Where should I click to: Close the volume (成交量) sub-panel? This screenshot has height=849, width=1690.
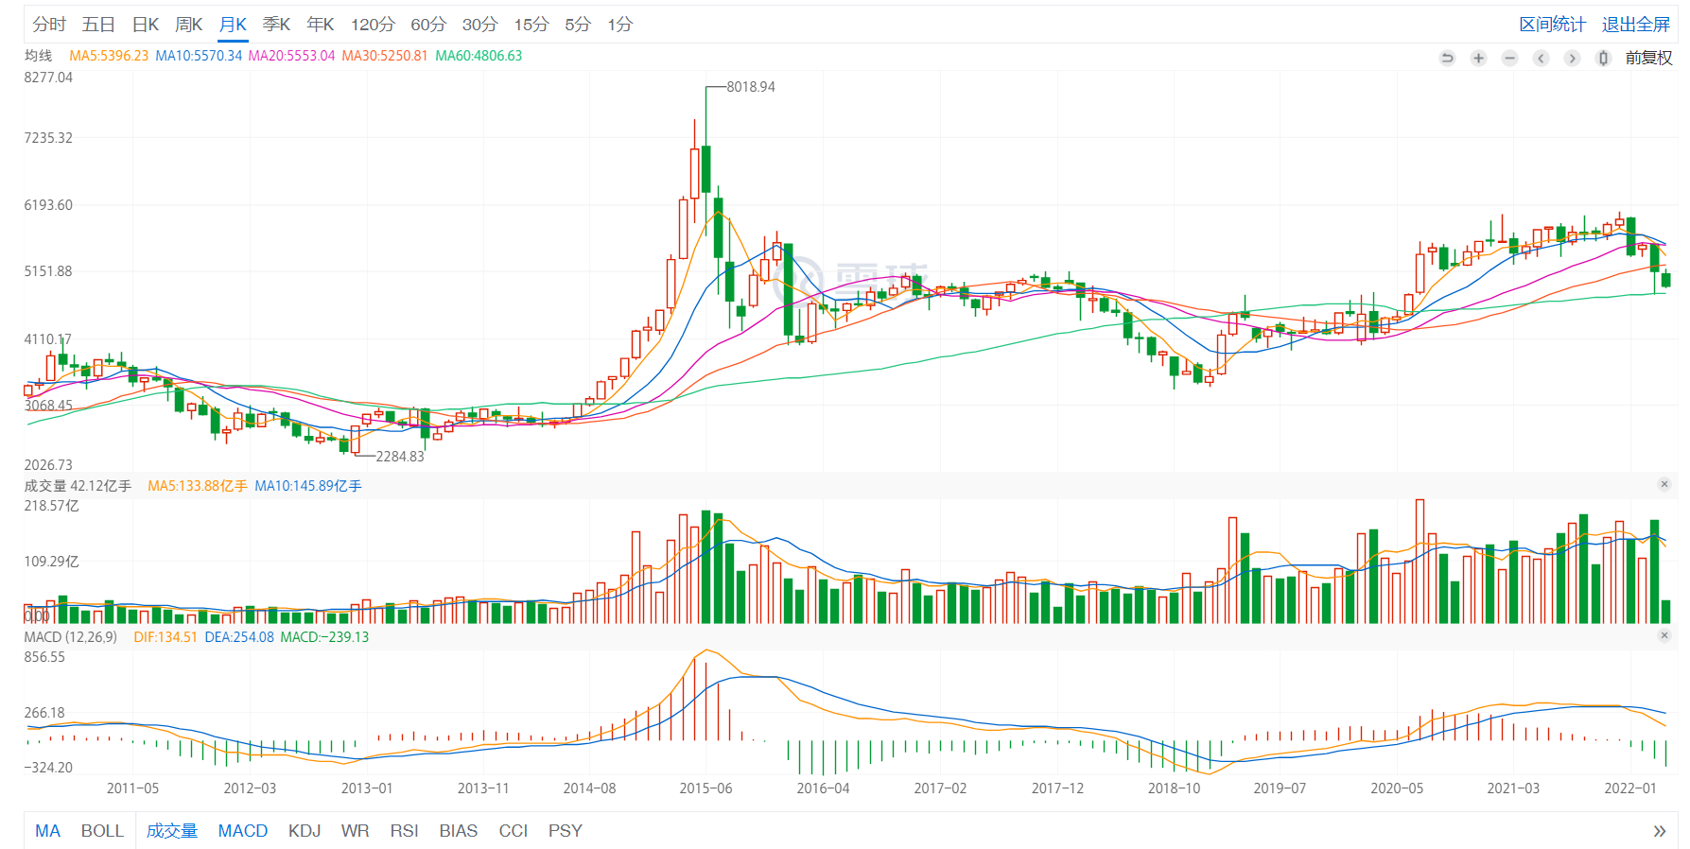pyautogui.click(x=1664, y=485)
